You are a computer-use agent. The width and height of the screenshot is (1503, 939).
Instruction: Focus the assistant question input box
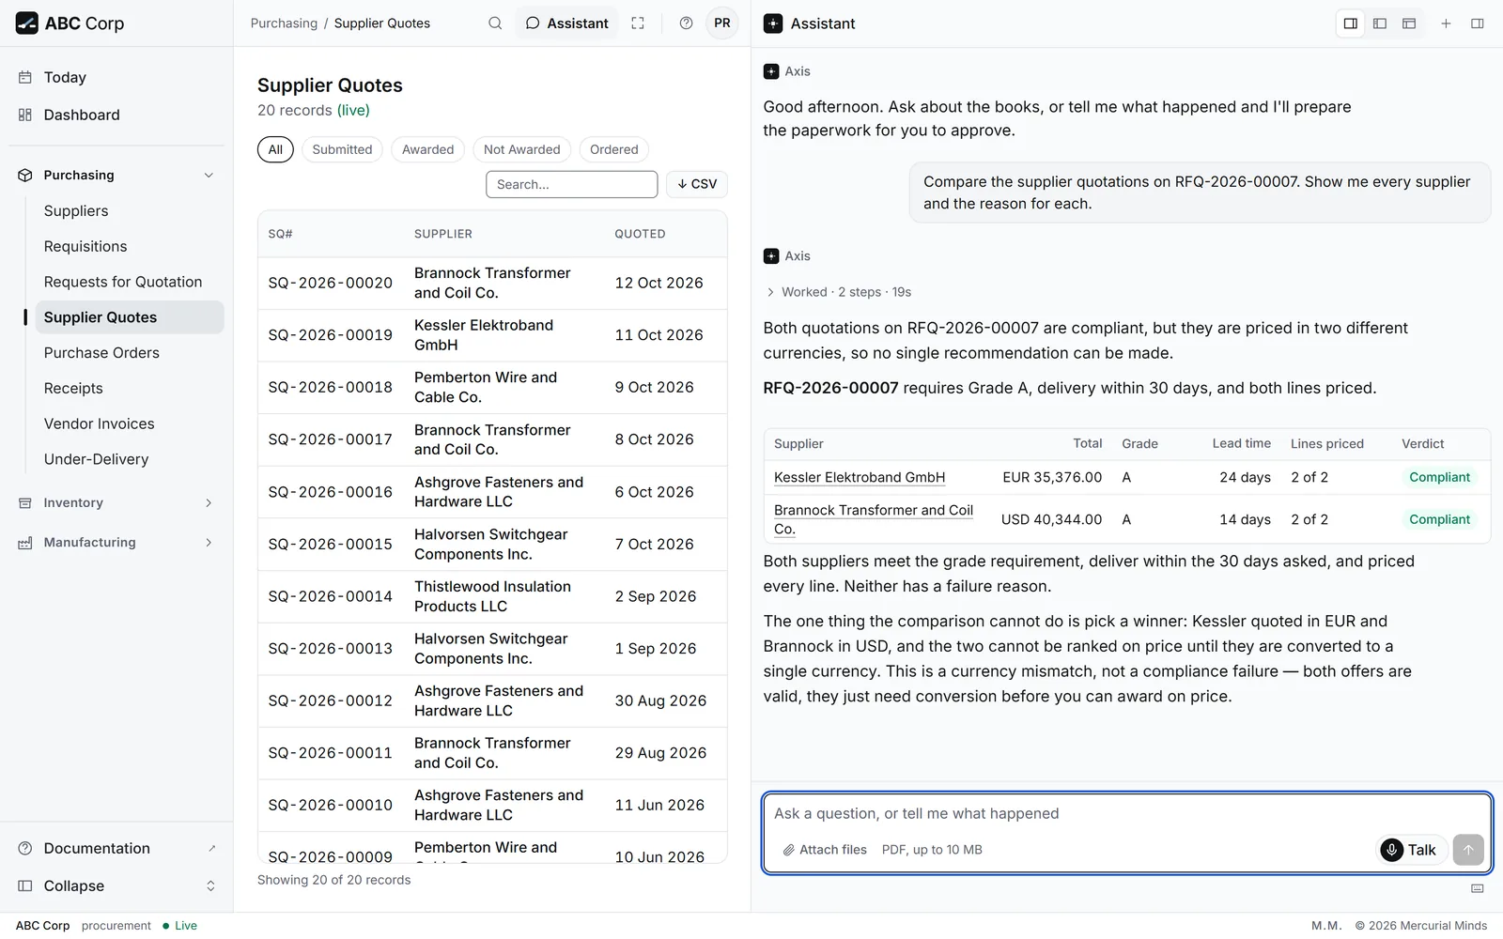(1126, 813)
